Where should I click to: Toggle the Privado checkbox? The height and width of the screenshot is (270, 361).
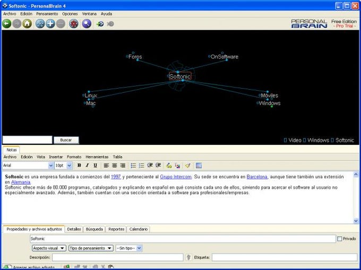[x=339, y=239]
